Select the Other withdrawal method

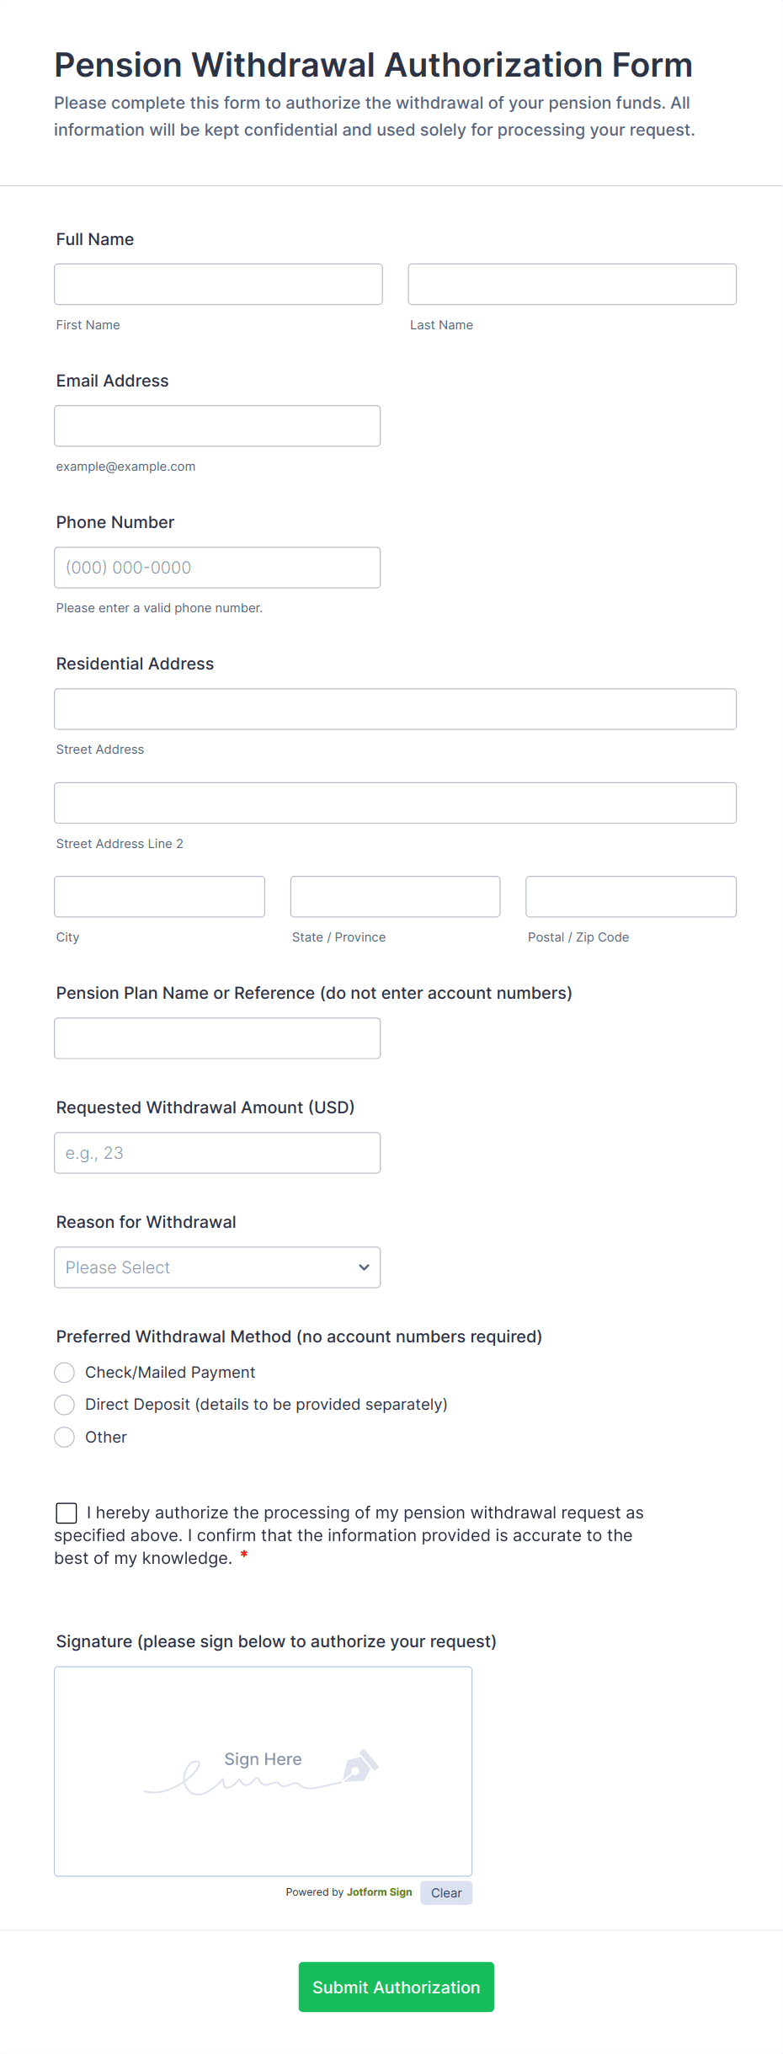(x=65, y=1438)
